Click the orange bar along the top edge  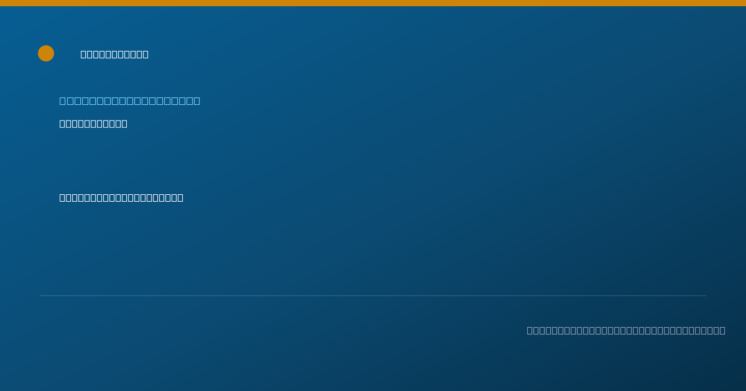tap(373, 3)
